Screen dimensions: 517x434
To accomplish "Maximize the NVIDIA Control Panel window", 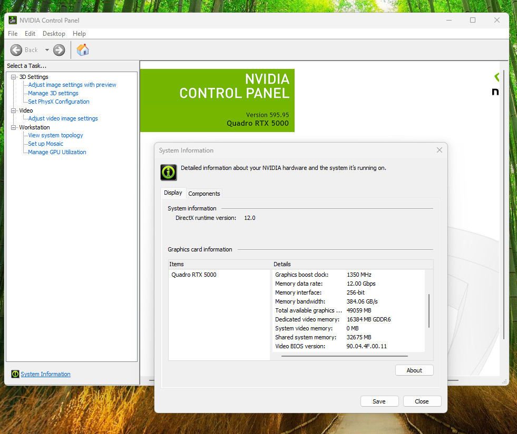I will [473, 20].
